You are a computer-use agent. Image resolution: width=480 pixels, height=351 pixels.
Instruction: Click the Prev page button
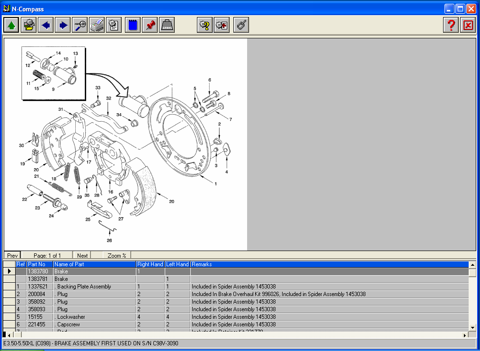pyautogui.click(x=12, y=255)
